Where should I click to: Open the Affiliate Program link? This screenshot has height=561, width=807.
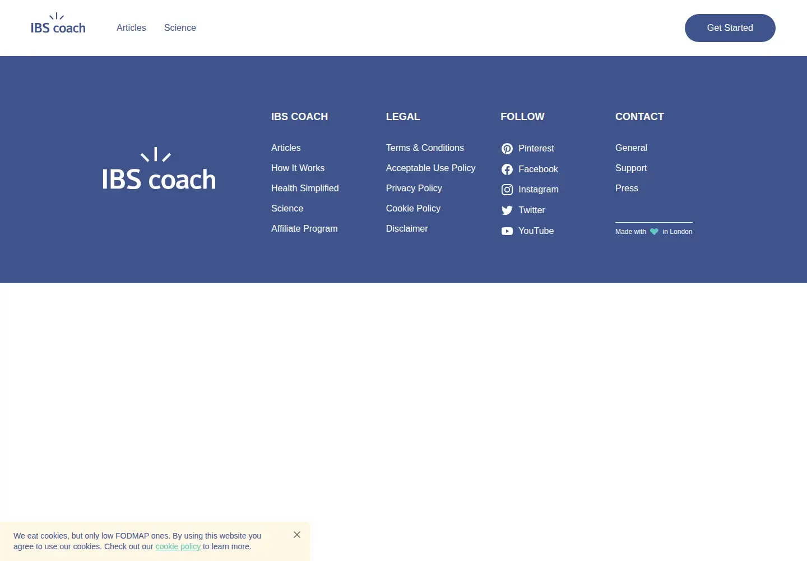[x=304, y=228]
